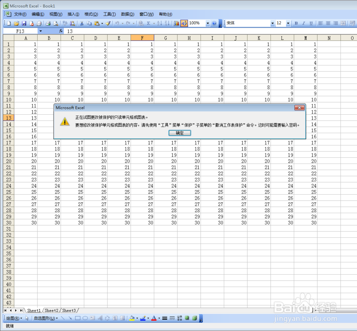The image size is (357, 331).
Task: Click the Name Box showing F13
Action: pyautogui.click(x=20, y=31)
